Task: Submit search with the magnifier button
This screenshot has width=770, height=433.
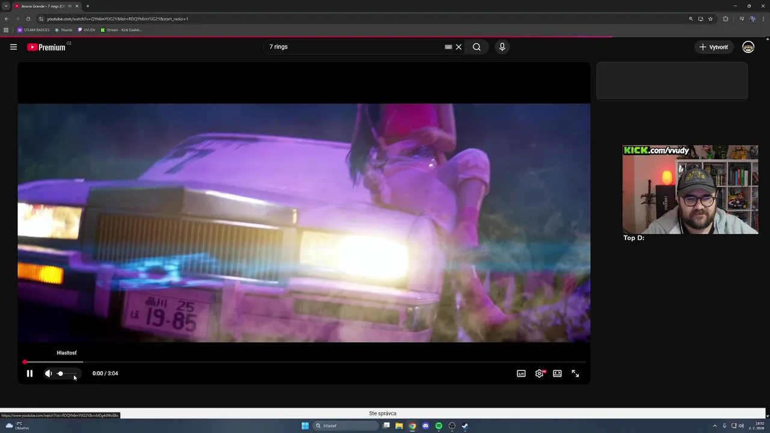Action: pos(476,47)
